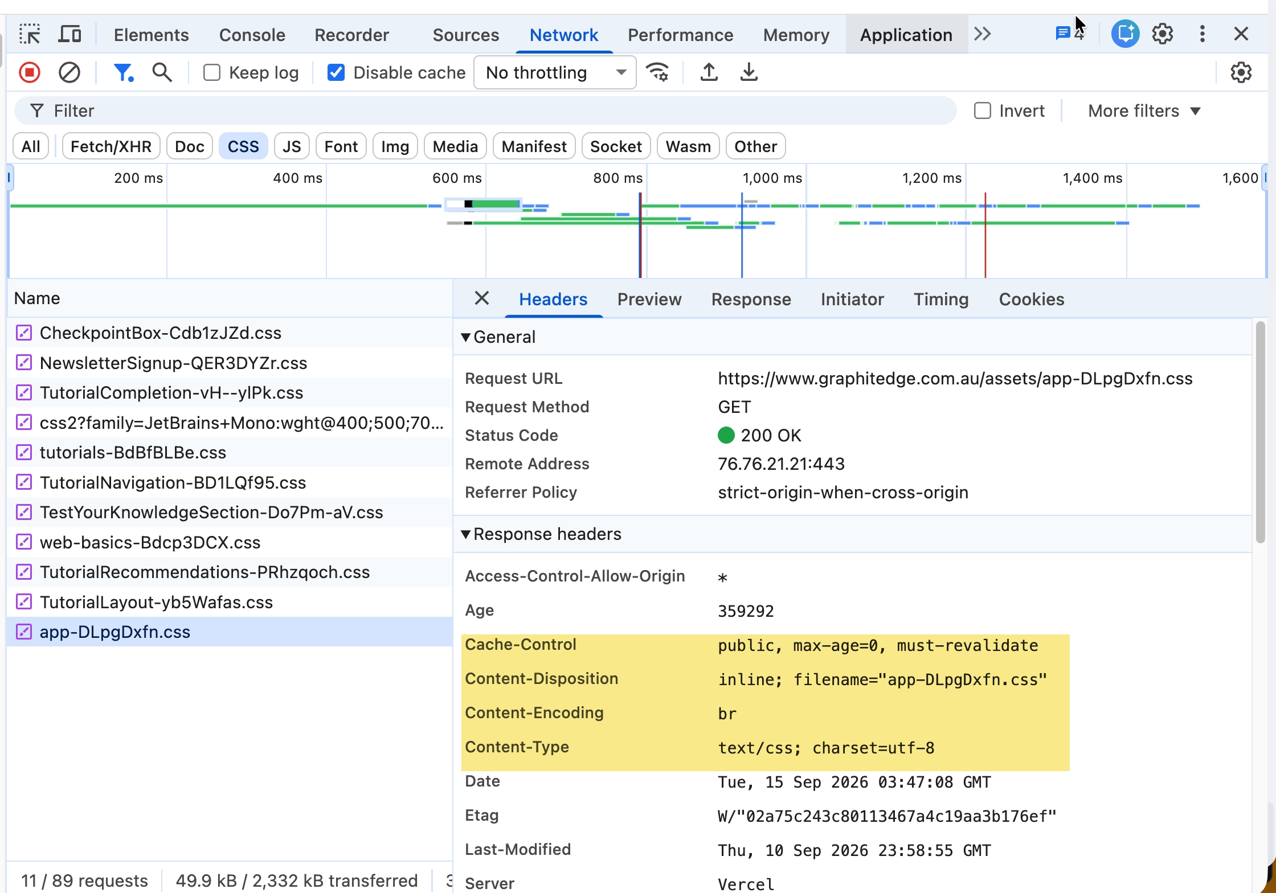Select TutorialNavigation-BD1LQf95.css request
Screen dimensions: 1276x893
coord(230,482)
